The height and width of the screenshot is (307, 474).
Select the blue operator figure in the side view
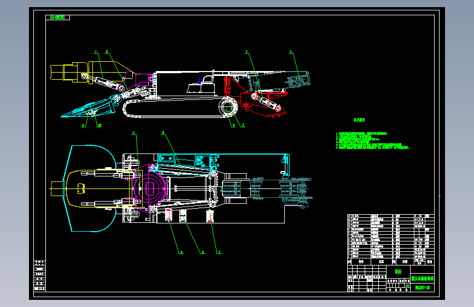click(199, 81)
